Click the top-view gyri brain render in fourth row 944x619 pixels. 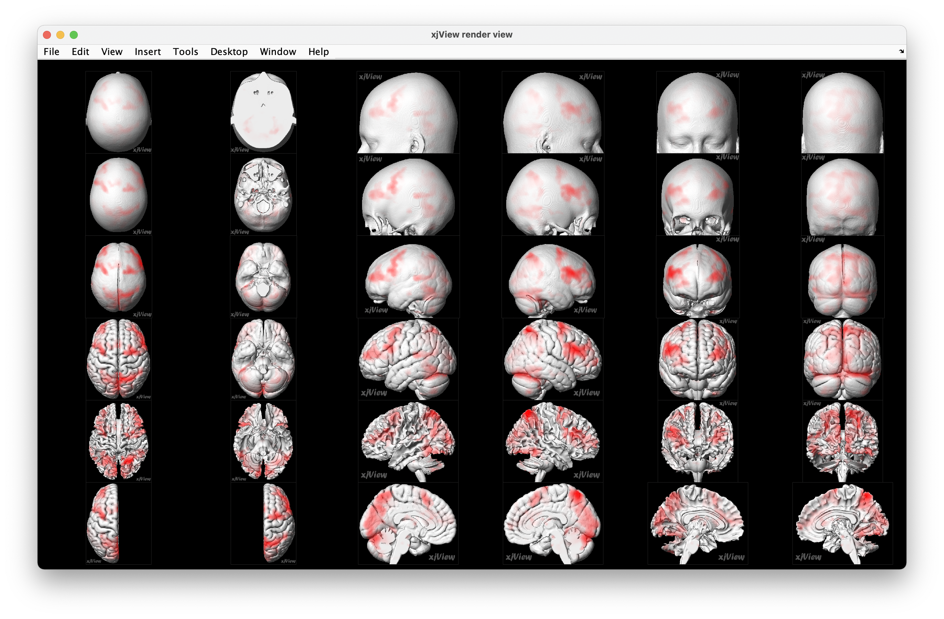118,359
